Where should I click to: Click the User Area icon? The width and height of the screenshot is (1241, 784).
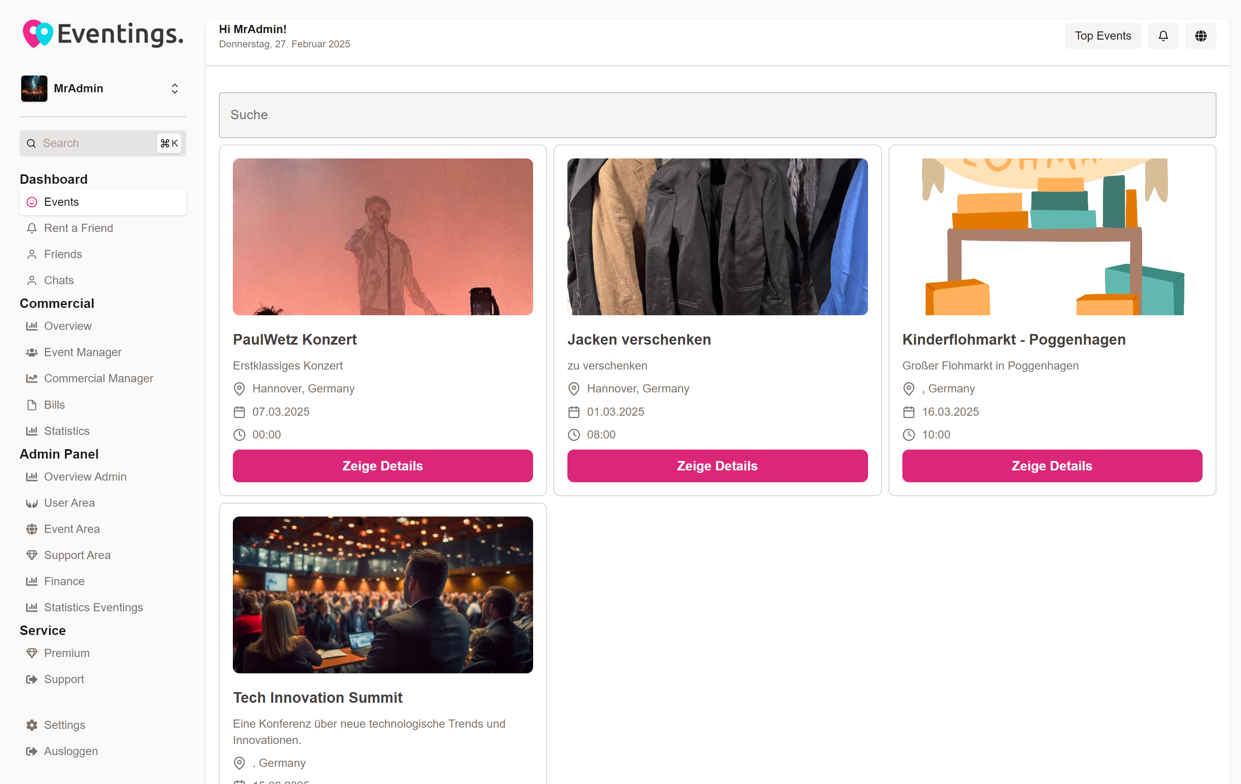(x=32, y=503)
